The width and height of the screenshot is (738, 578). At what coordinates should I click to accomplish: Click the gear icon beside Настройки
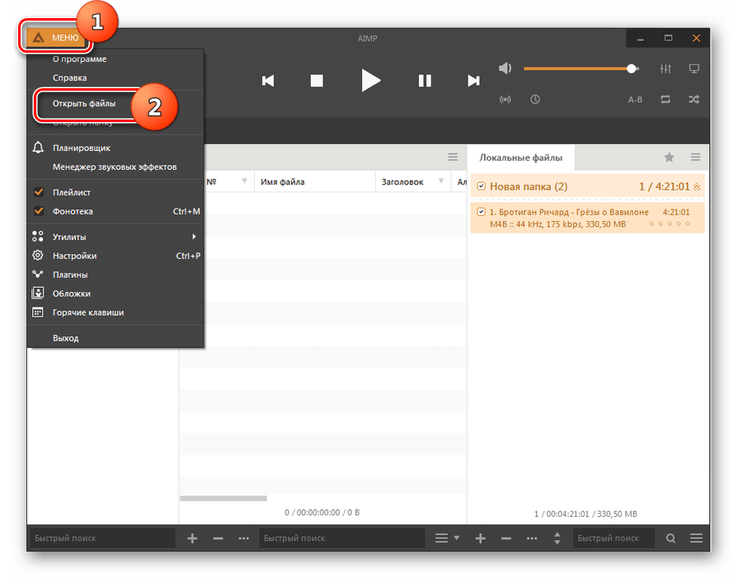tap(38, 255)
